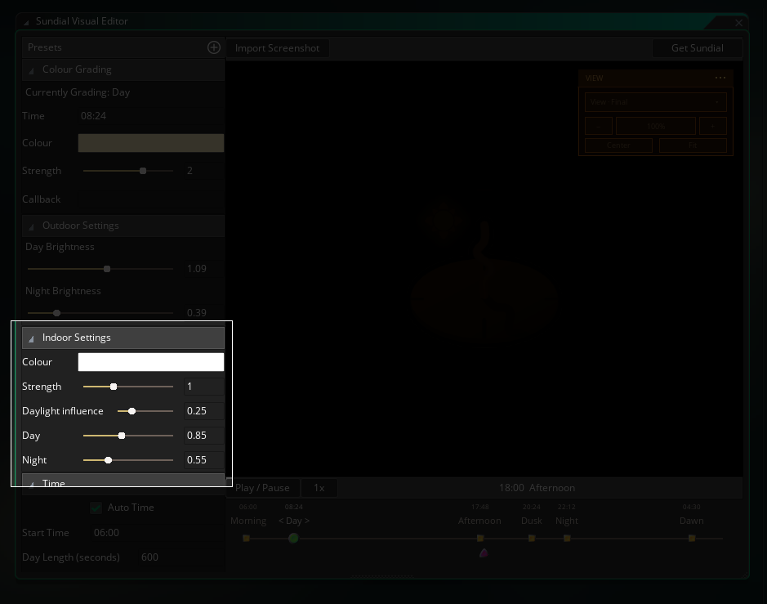Select the Dusk timeline marker
This screenshot has height=604, width=767.
(x=532, y=539)
